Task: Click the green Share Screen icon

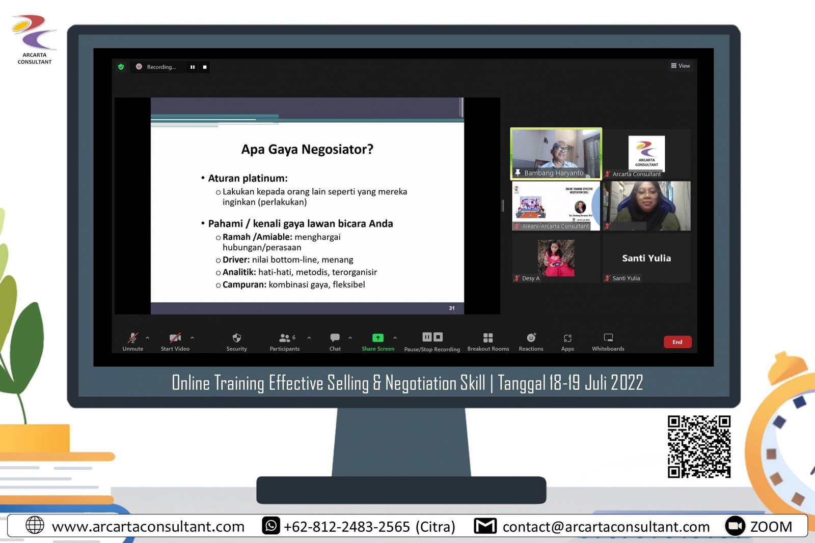Action: coord(378,338)
